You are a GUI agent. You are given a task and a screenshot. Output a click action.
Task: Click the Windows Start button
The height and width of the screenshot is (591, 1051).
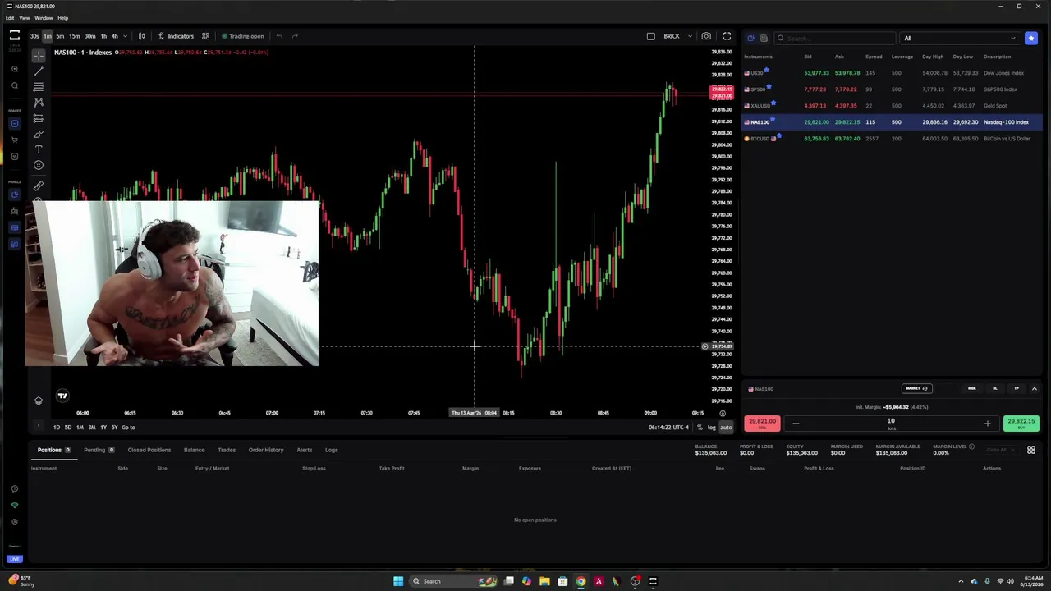coord(398,581)
